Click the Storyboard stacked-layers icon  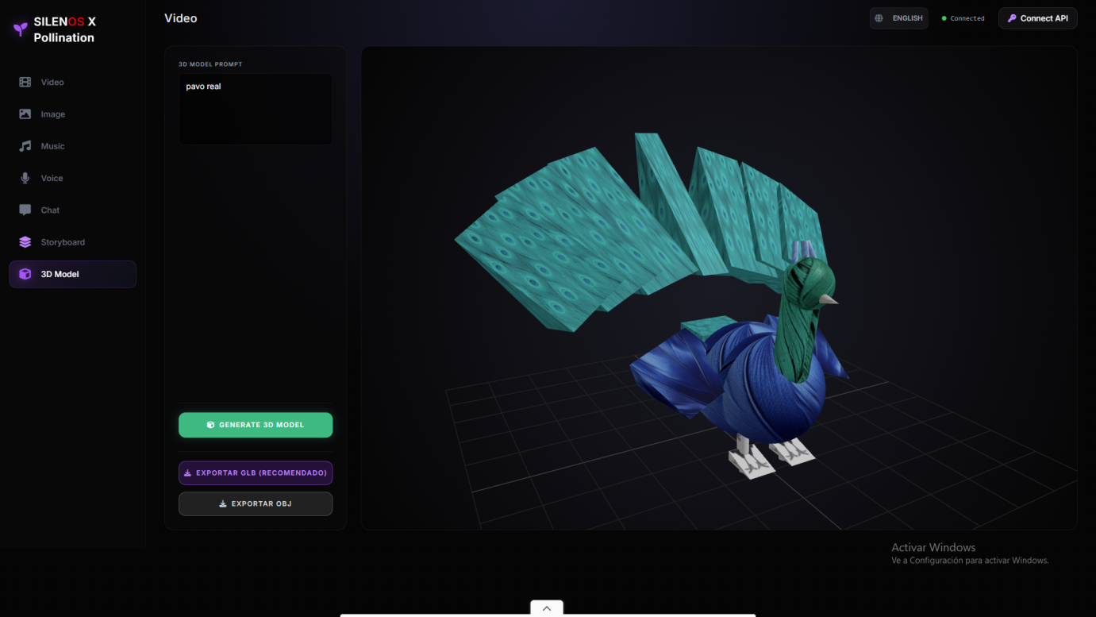click(24, 241)
